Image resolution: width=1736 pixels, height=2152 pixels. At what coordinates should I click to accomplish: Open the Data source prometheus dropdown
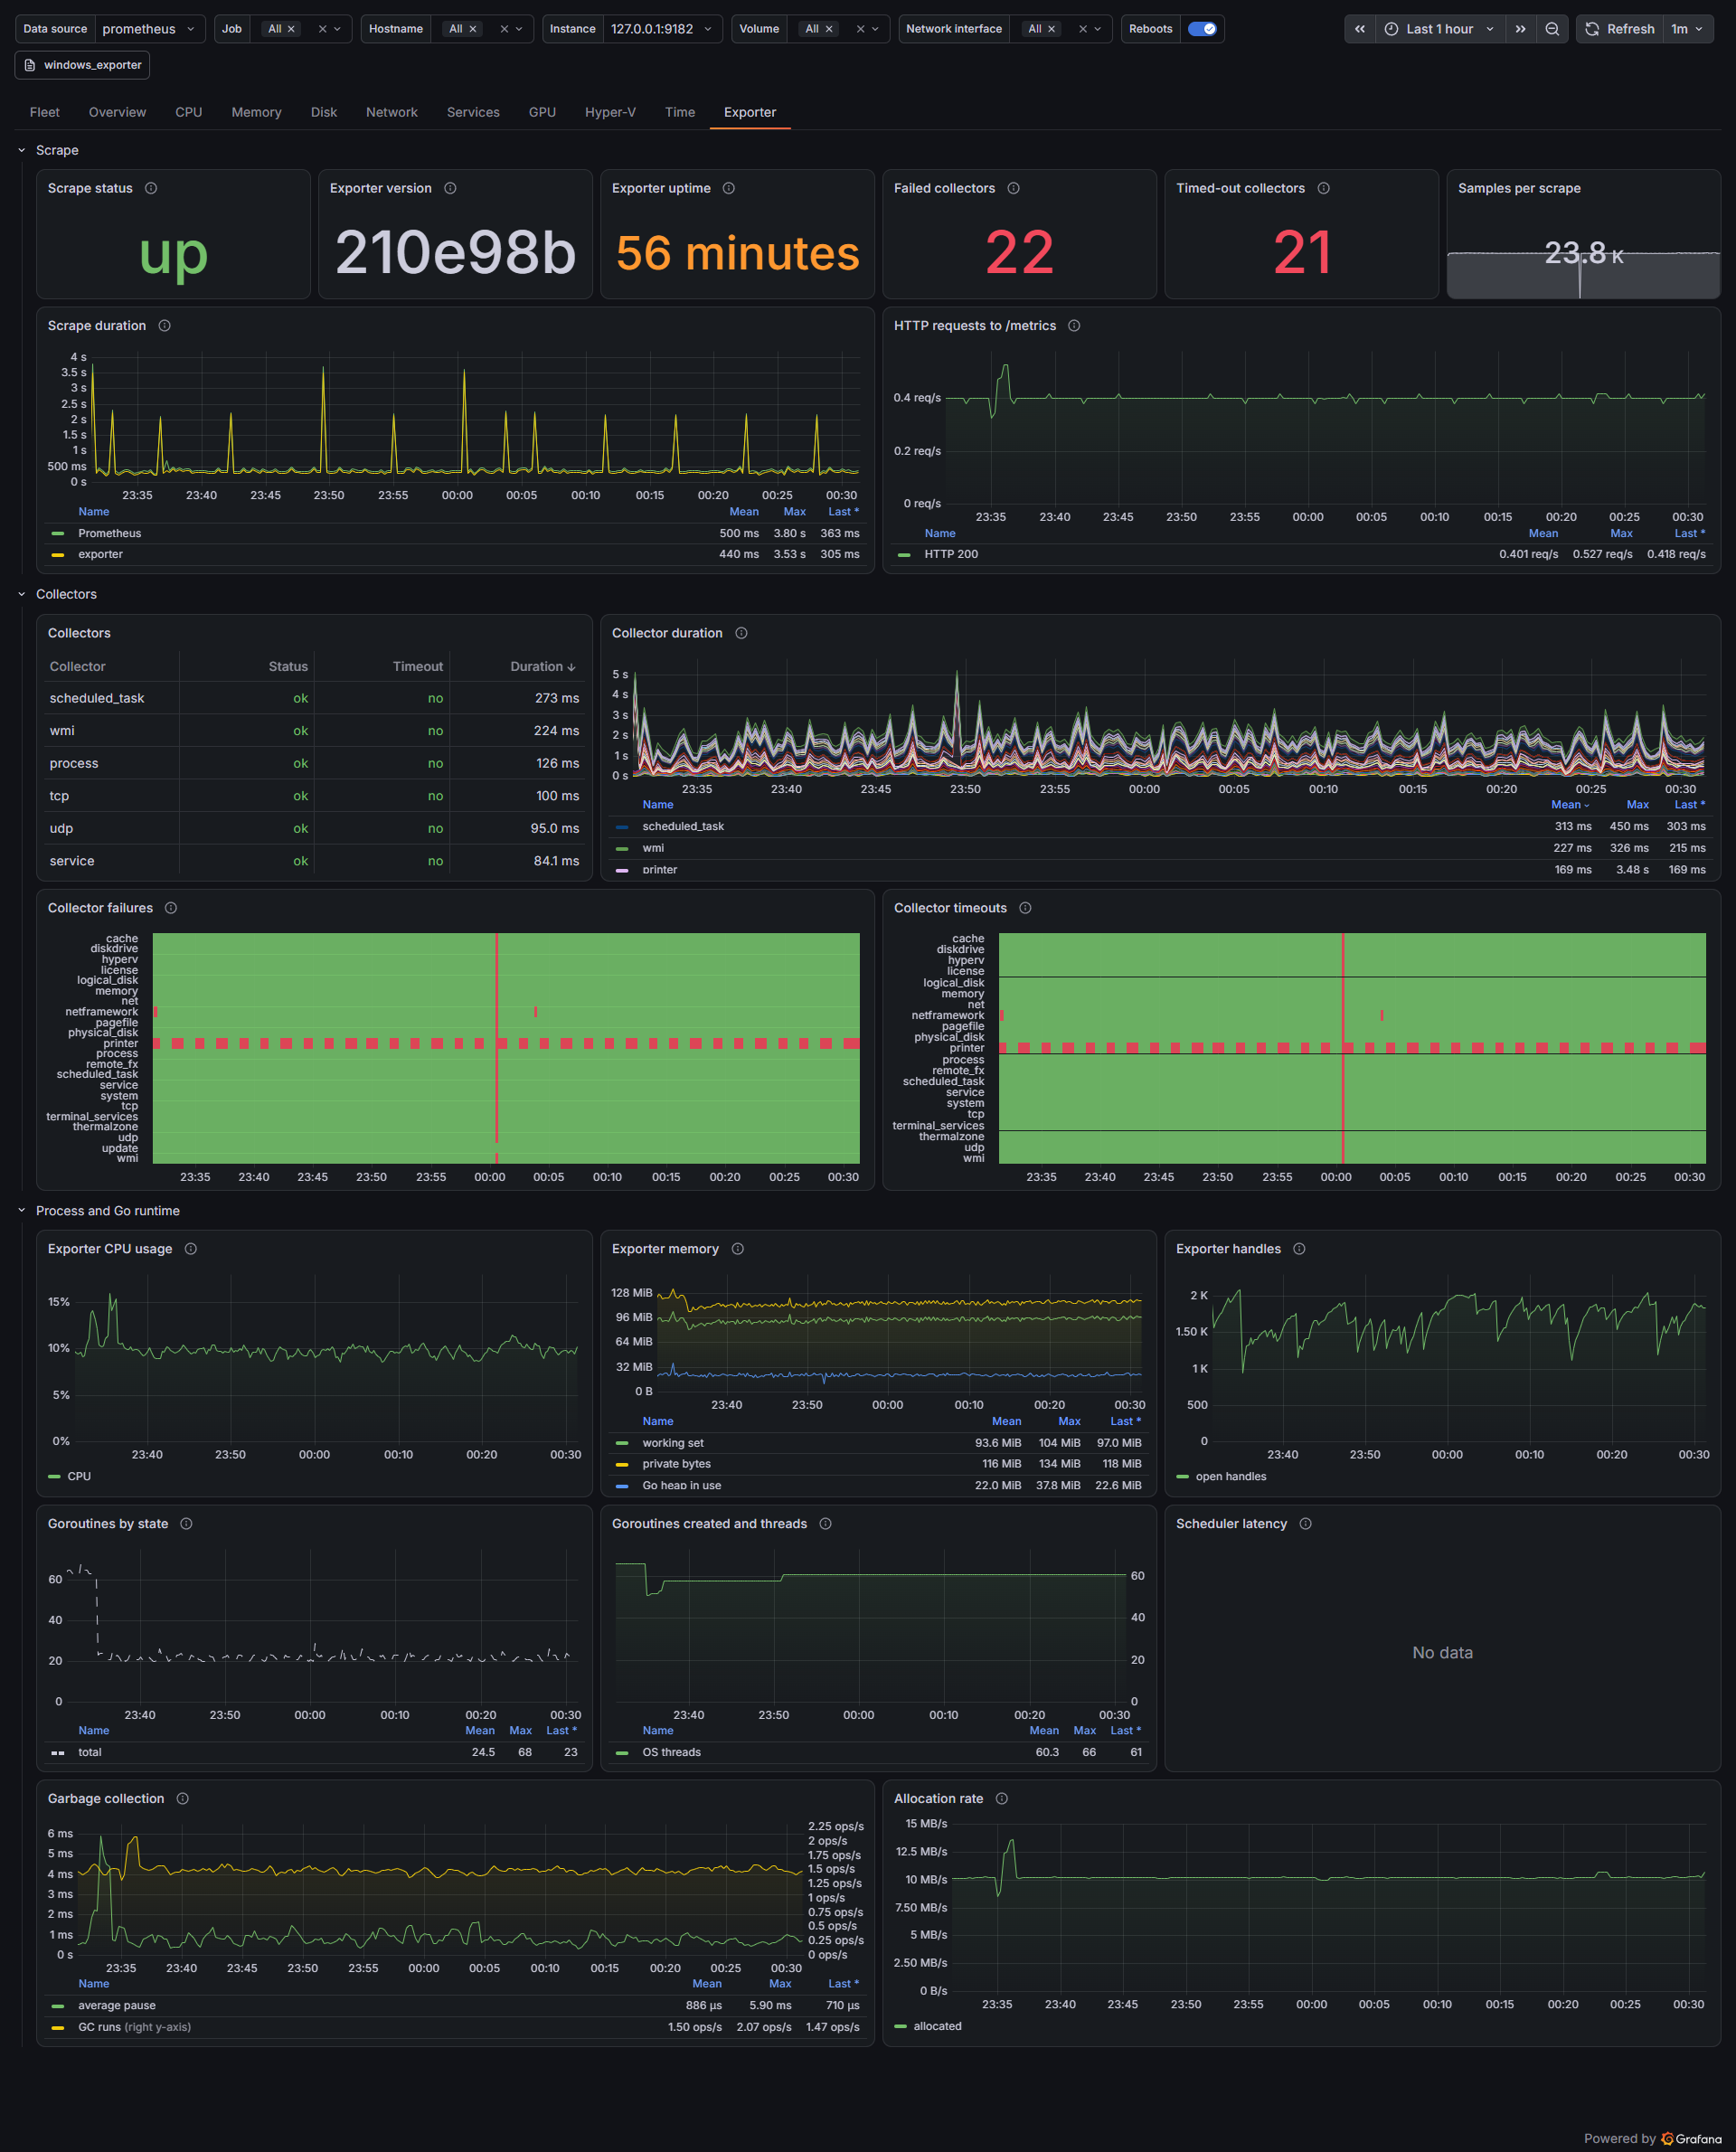point(150,29)
